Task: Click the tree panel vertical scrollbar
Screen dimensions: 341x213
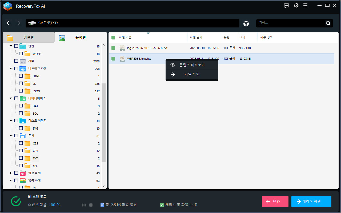Action: [104, 123]
